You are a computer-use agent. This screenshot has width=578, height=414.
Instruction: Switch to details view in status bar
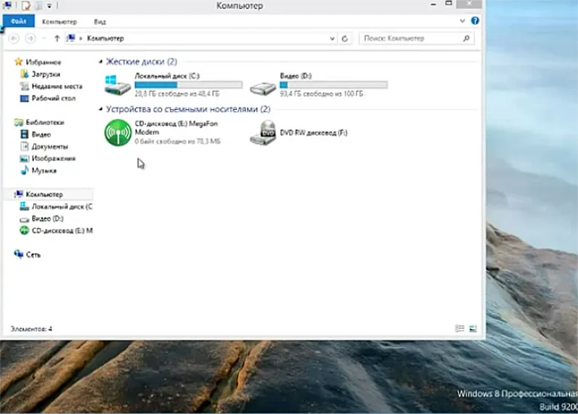tap(460, 328)
